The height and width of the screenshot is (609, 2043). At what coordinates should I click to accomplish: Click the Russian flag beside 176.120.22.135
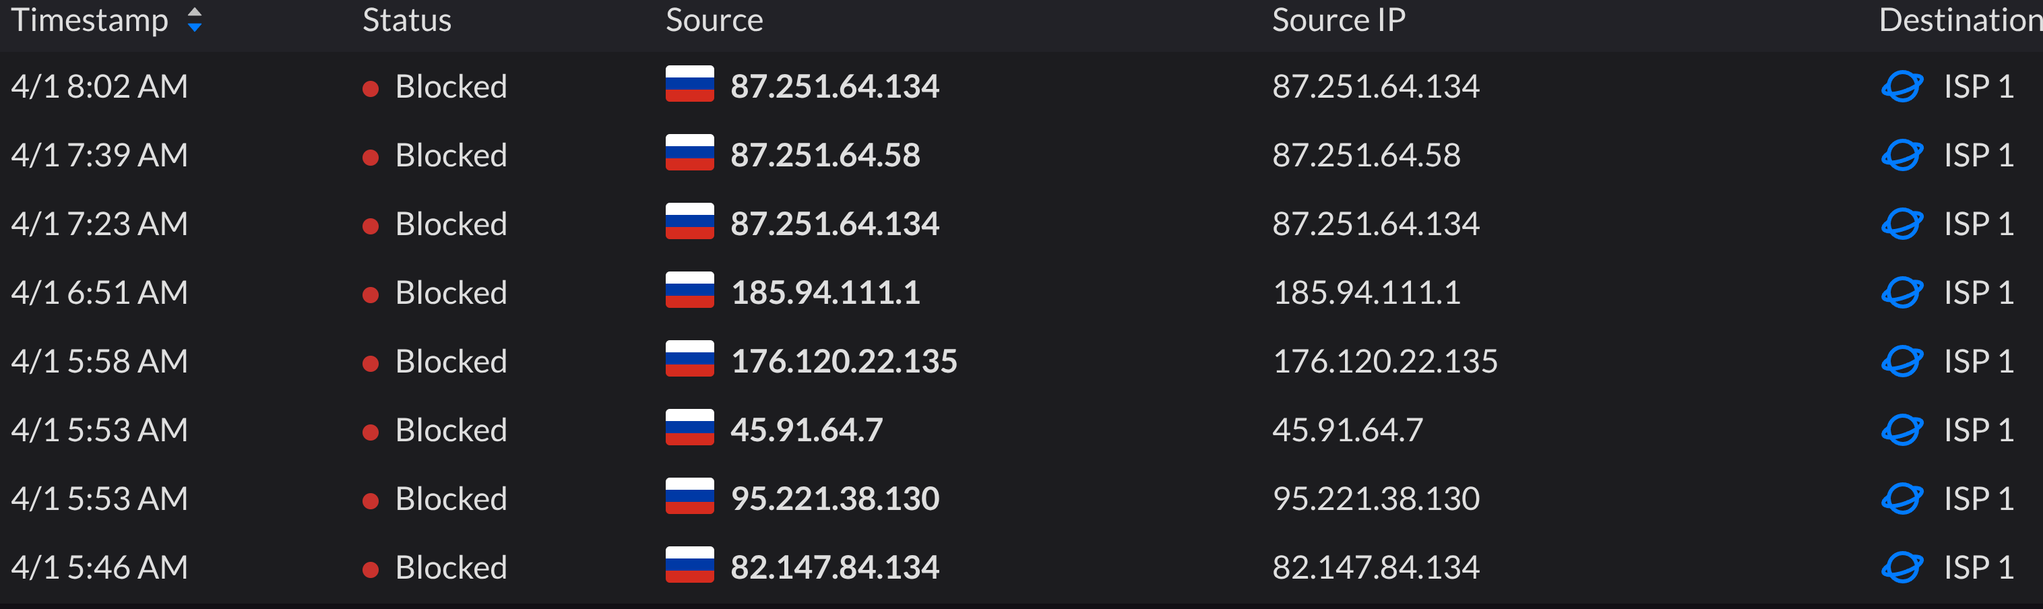689,359
